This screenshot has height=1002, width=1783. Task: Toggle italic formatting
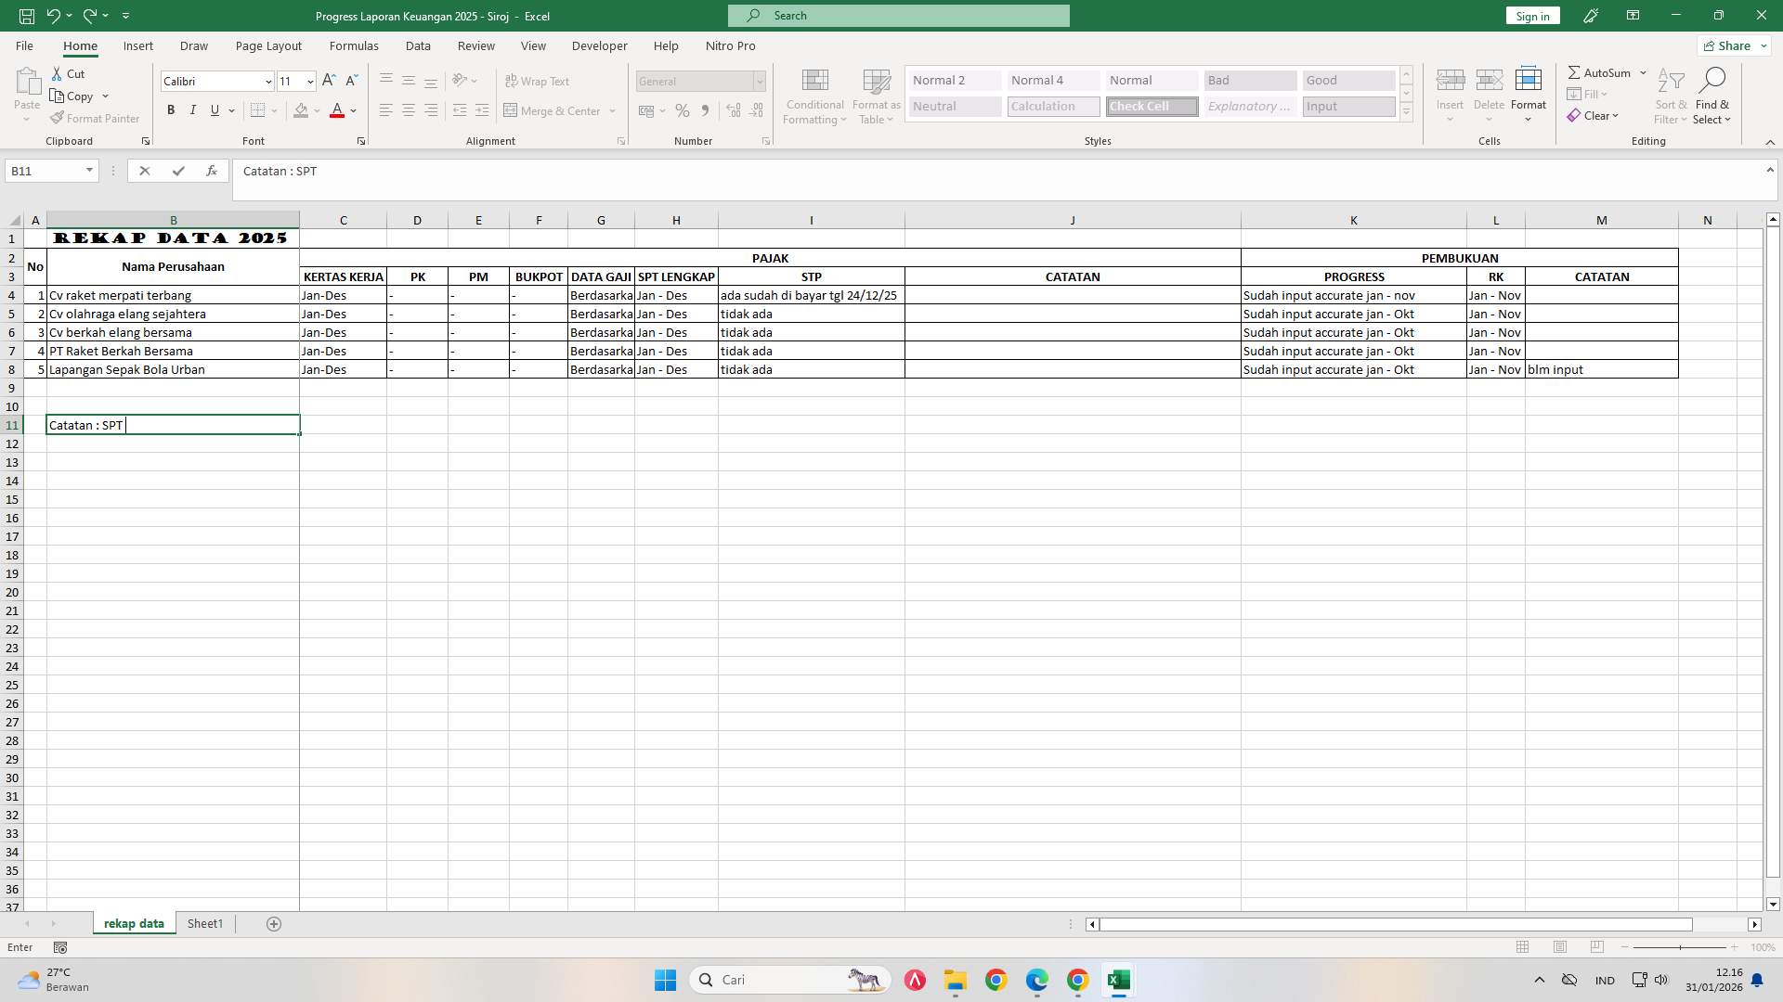[192, 109]
